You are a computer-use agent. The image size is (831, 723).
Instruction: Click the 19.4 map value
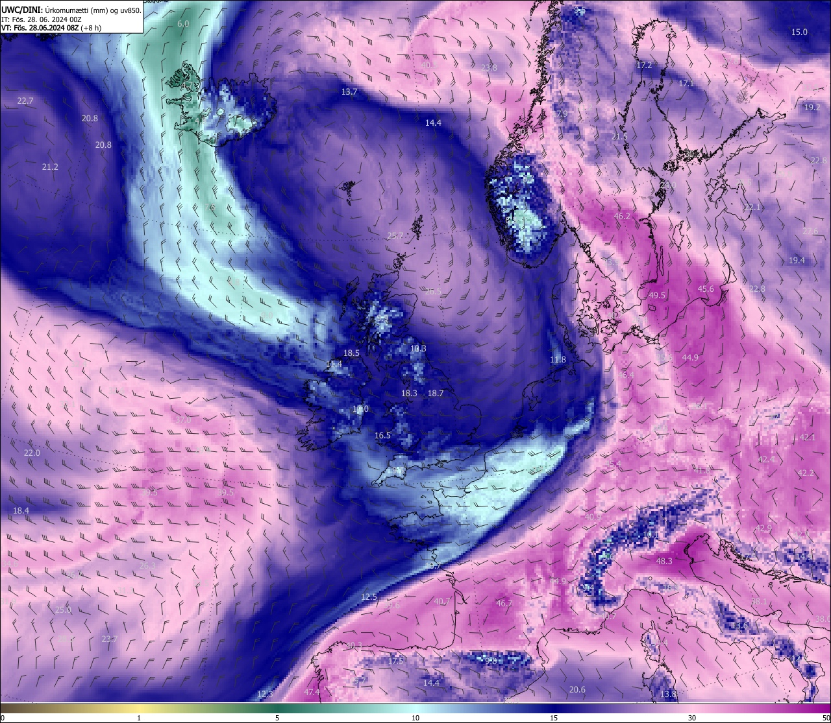(x=797, y=261)
